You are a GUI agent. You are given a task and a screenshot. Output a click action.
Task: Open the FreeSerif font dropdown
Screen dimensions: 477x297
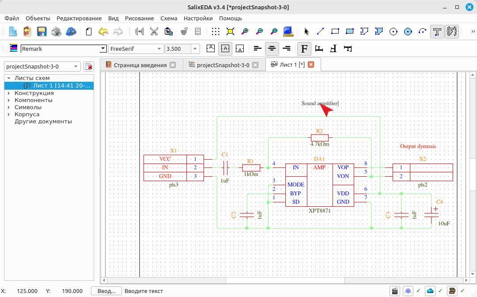tap(159, 49)
